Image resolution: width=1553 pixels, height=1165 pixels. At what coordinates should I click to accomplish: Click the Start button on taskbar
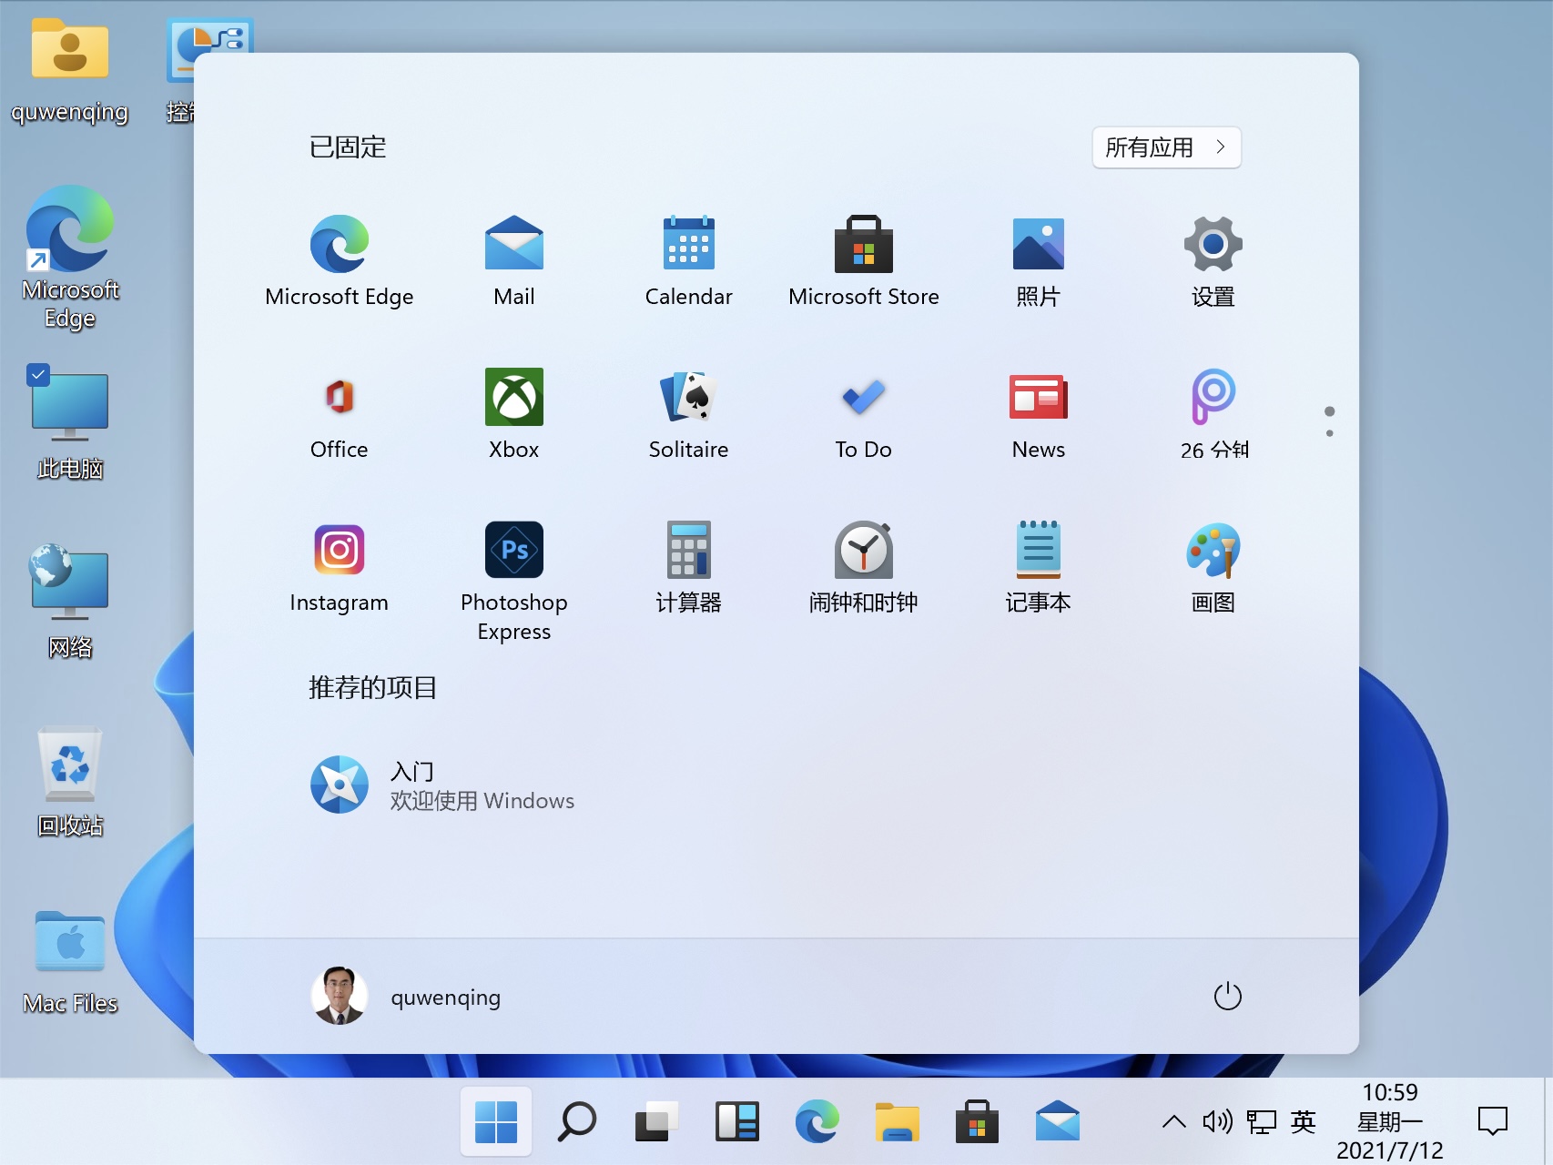(496, 1121)
